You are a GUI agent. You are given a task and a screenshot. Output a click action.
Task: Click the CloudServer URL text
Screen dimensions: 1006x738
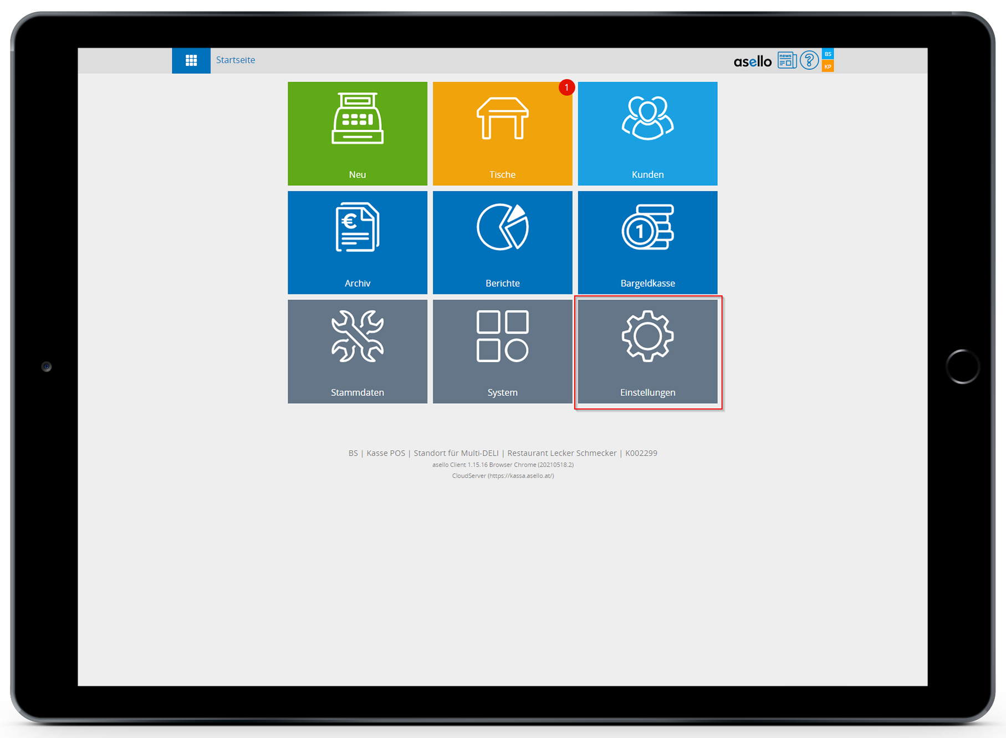coord(503,476)
